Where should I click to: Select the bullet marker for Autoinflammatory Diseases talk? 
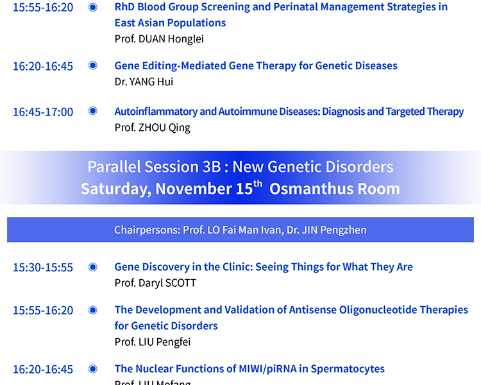(92, 111)
